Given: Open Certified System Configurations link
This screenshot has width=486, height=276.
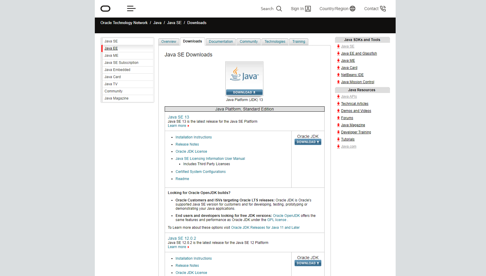Looking at the screenshot, I should [x=201, y=172].
